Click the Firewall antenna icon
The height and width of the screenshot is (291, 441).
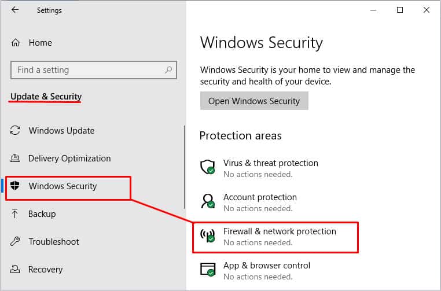(207, 235)
